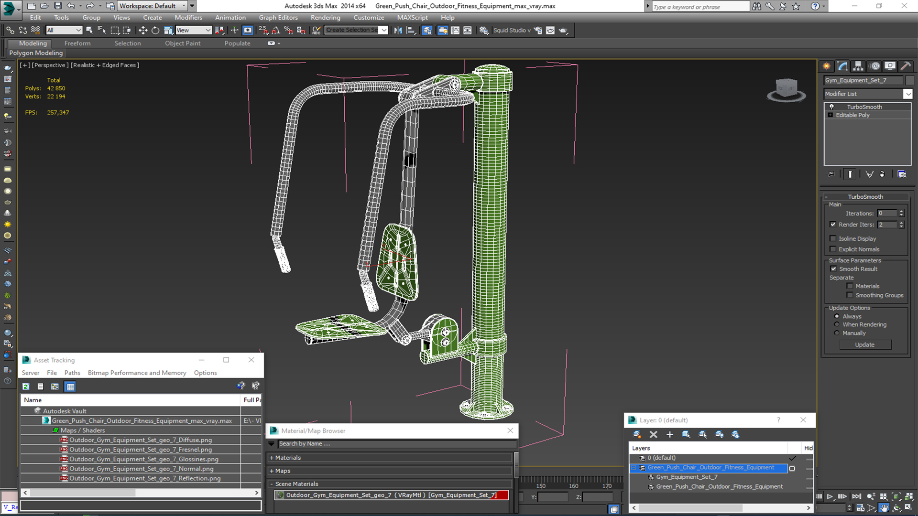The image size is (918, 516).
Task: Click the Undo arrow in title bar
Action: (71, 6)
